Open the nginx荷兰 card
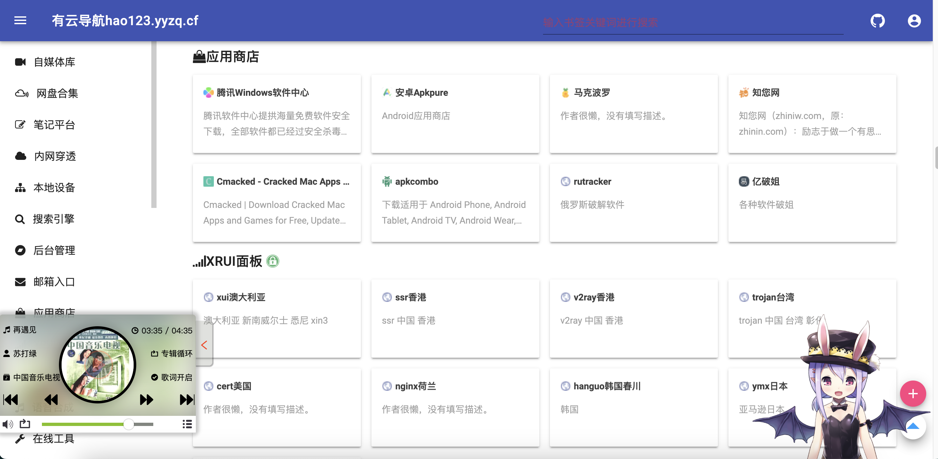This screenshot has height=459, width=938. (x=455, y=407)
